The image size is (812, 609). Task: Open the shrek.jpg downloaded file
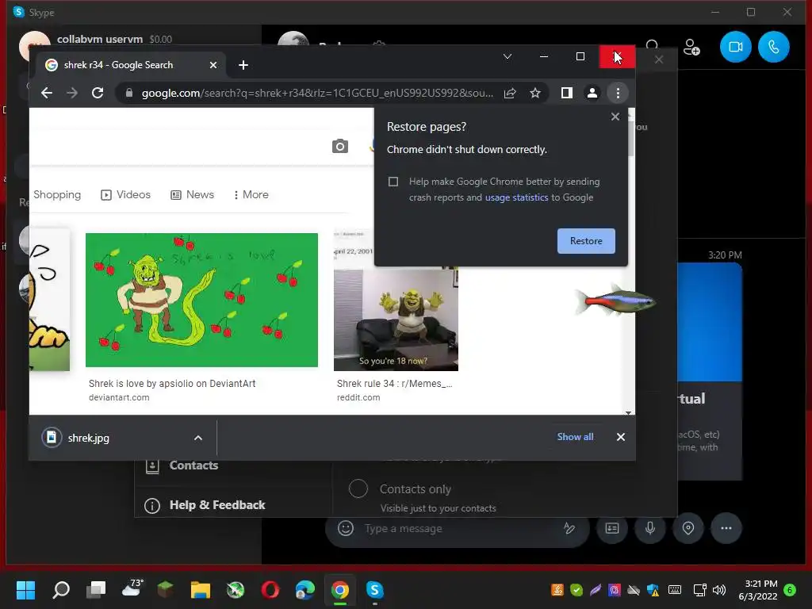click(x=88, y=438)
